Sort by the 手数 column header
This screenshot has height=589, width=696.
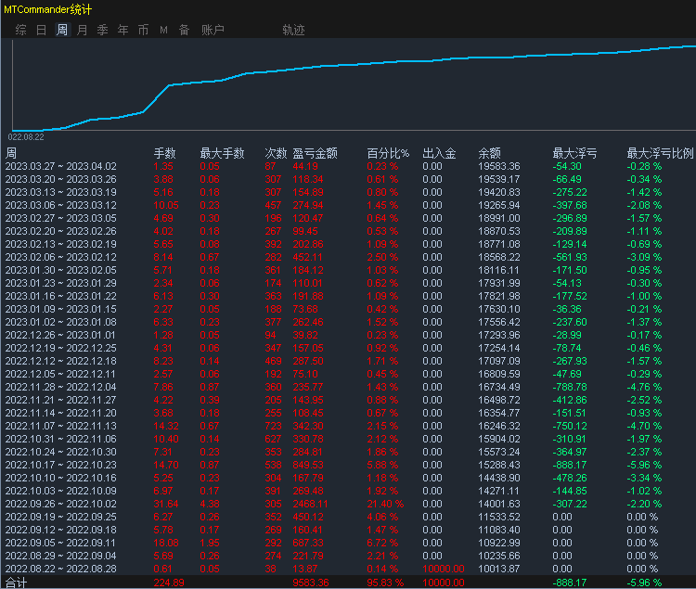point(164,153)
